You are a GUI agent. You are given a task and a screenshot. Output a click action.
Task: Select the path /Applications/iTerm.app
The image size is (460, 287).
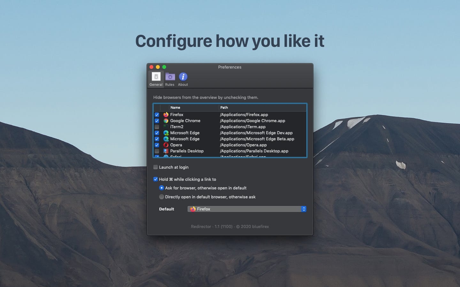coord(243,127)
